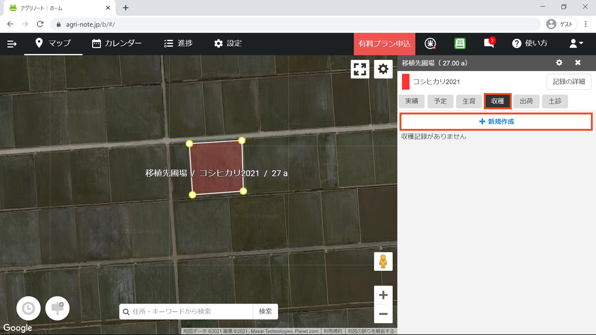This screenshot has height=335, width=596.
Task: Open Chrome three-dot menu
Action: [x=586, y=24]
